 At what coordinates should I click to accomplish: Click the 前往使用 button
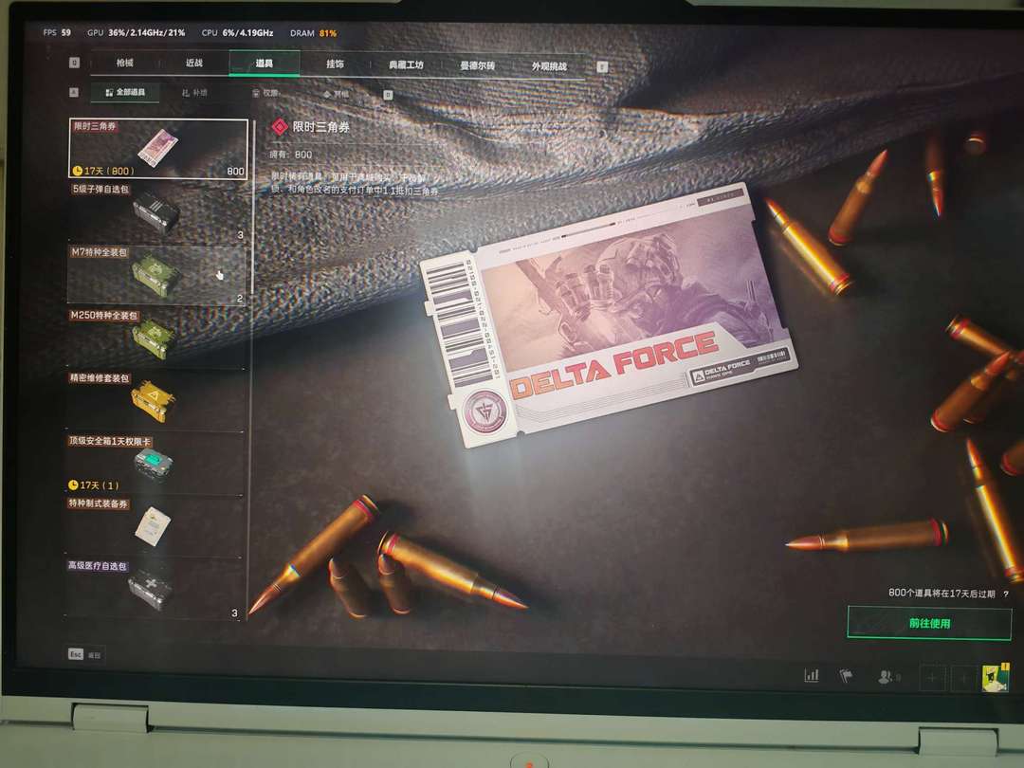[929, 623]
